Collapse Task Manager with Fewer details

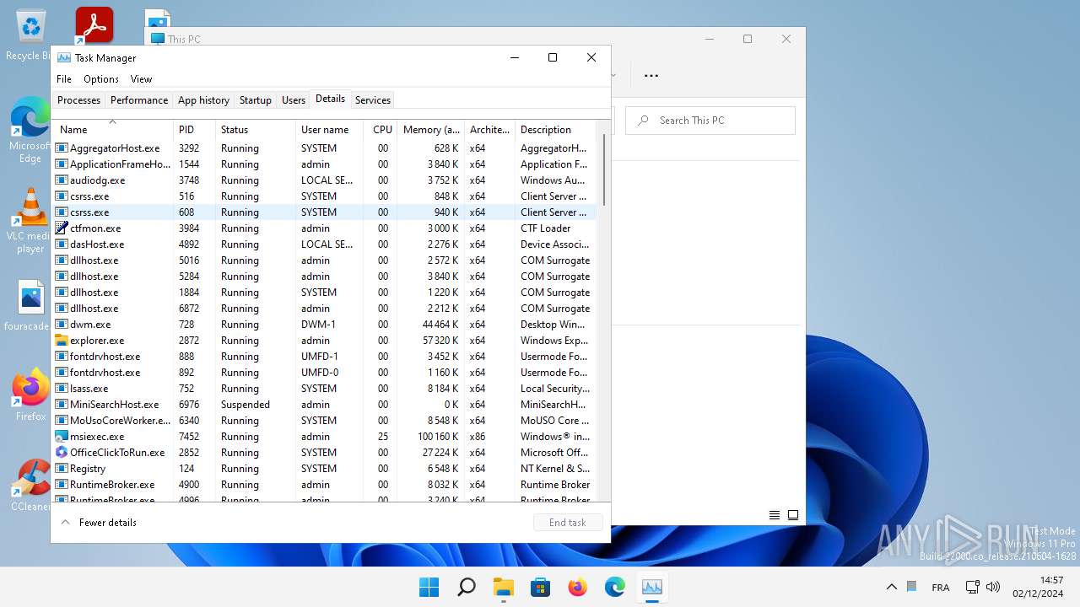(x=99, y=523)
